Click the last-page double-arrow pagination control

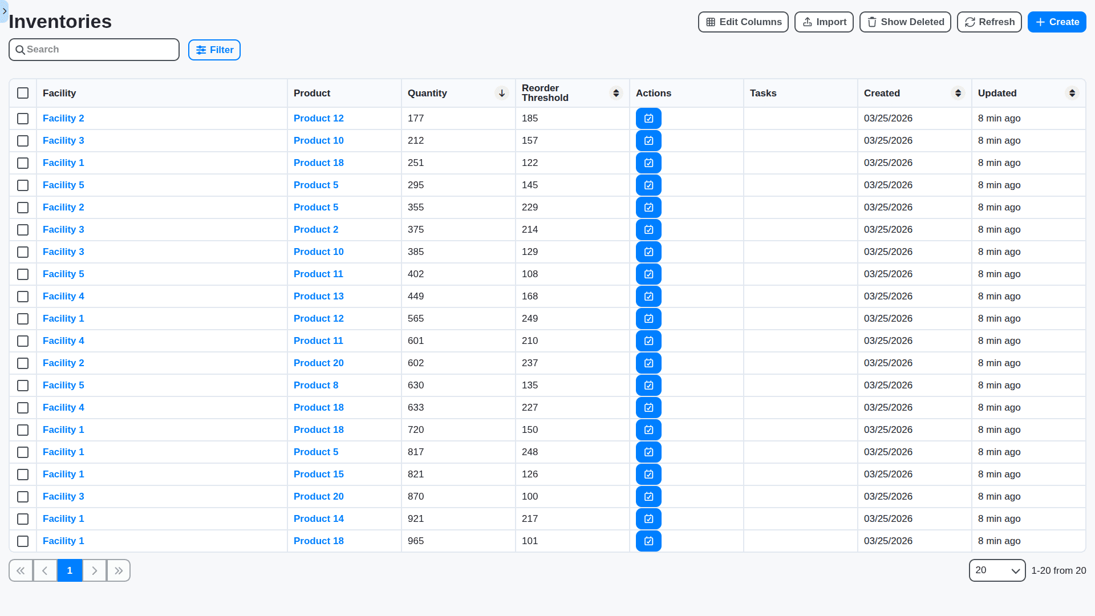119,570
